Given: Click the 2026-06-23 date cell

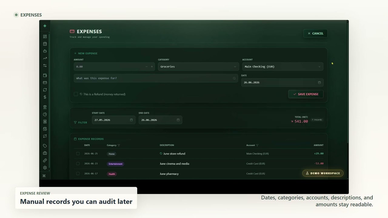Looking at the screenshot, I should 91,164.
